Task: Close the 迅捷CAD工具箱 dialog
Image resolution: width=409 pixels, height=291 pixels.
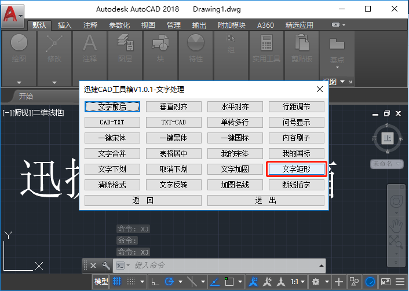Action: coord(320,89)
